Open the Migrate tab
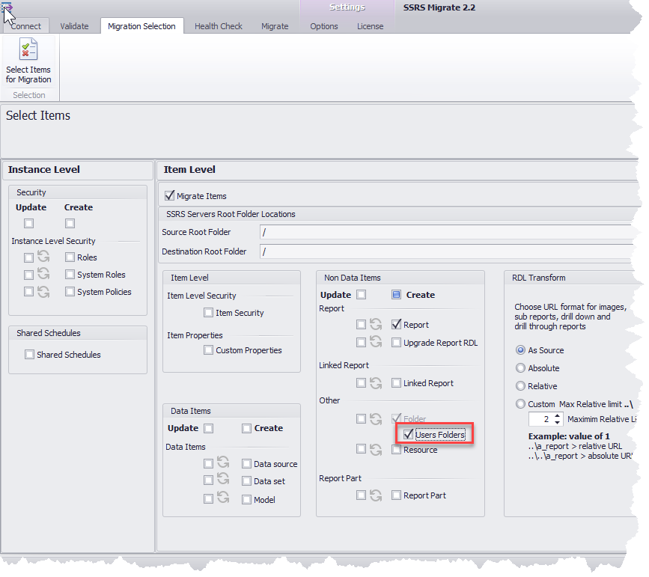Viewport: 649px width, 577px height. coord(275,26)
